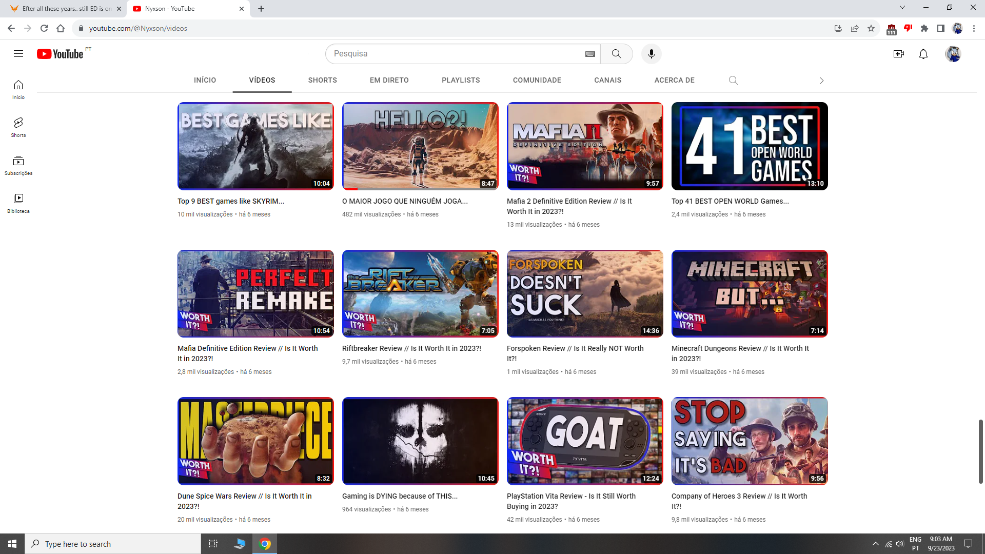Open Riftbreaker Review video title

point(411,348)
